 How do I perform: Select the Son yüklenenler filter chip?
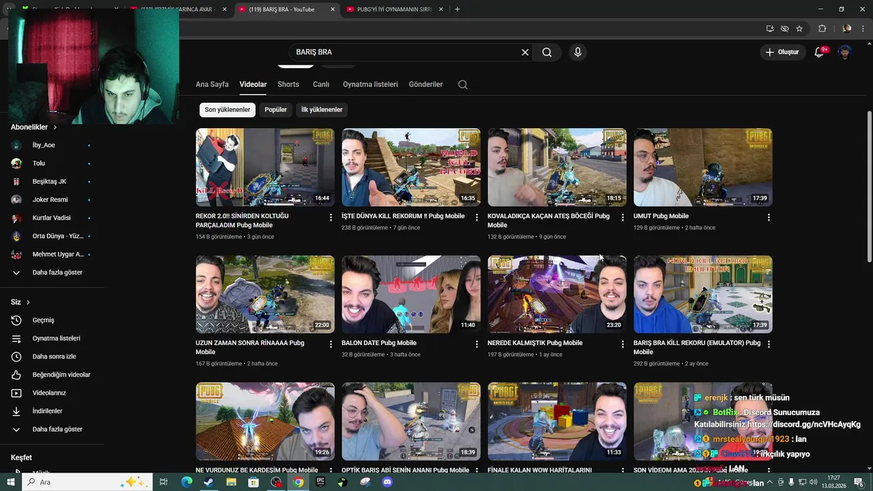click(x=227, y=110)
